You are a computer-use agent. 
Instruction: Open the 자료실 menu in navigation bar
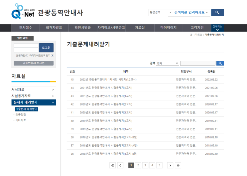(x=140, y=28)
